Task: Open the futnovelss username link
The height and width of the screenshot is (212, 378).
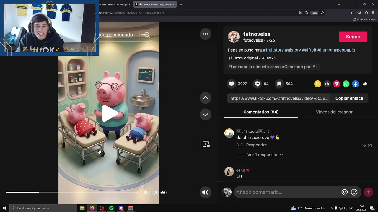Action: tap(257, 34)
